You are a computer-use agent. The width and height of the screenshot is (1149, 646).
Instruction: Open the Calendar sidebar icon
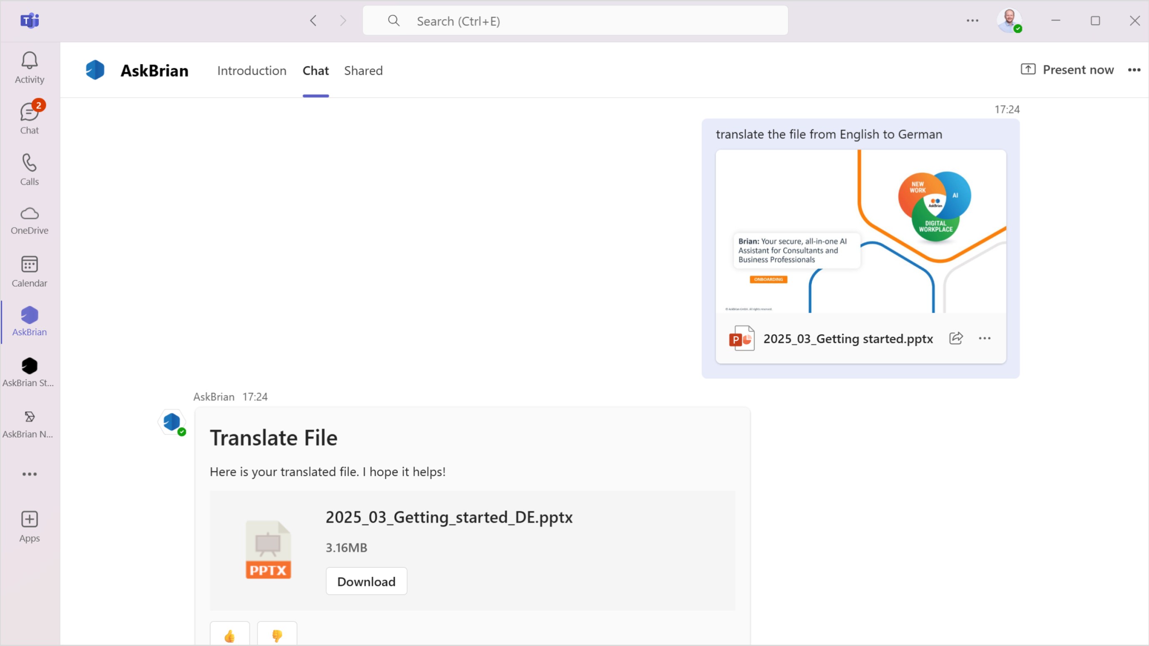pyautogui.click(x=30, y=271)
